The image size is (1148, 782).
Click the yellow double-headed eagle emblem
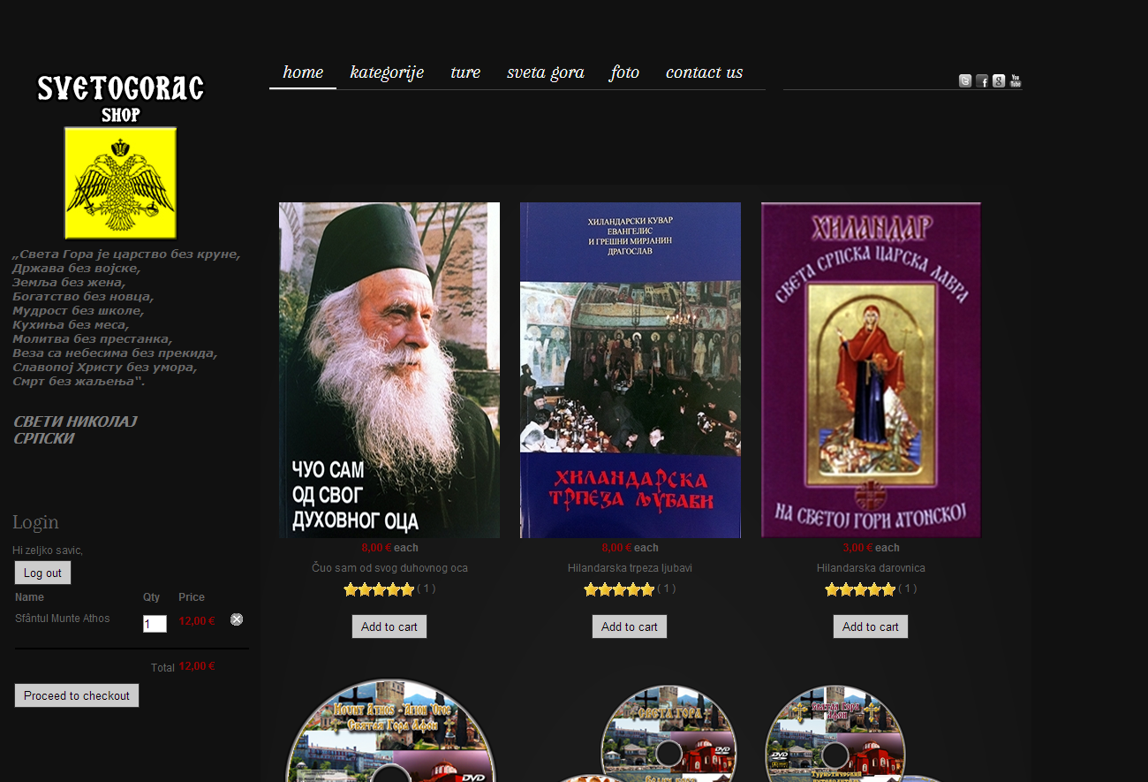pos(120,183)
